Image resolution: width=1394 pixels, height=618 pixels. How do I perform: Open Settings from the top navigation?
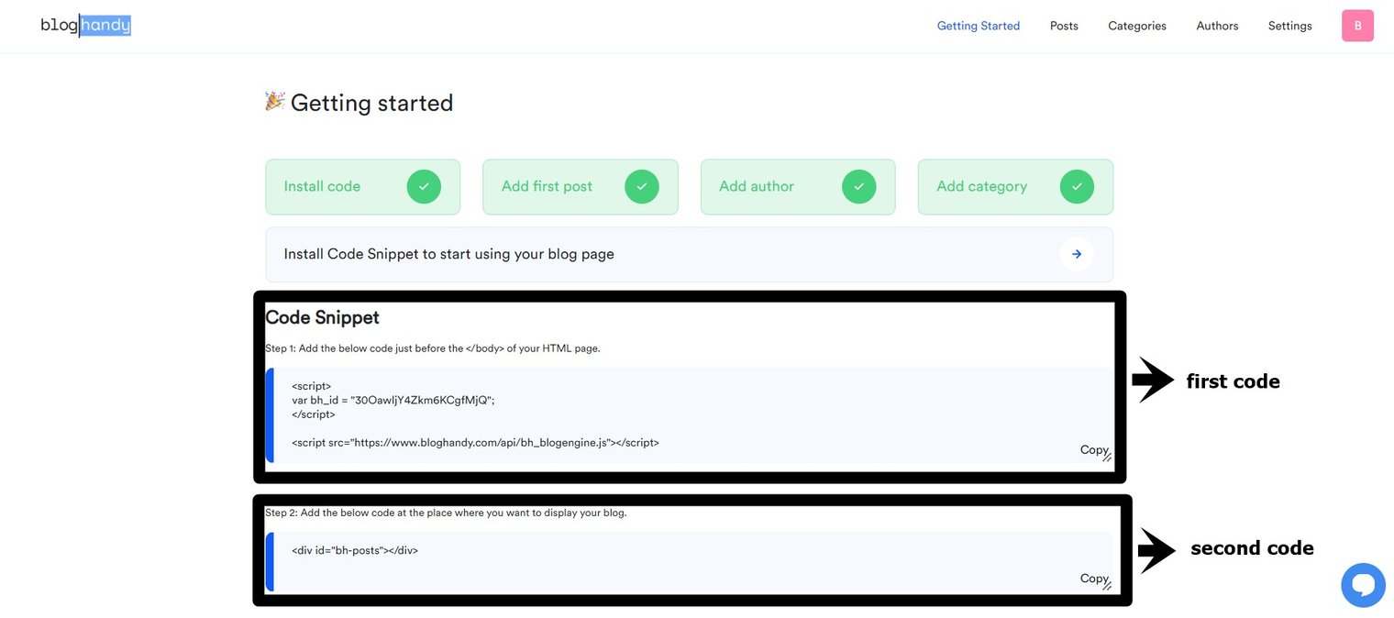[x=1289, y=26]
